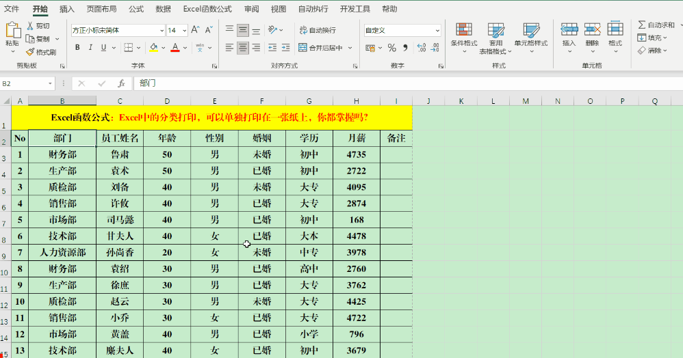Increase decimal places icon
Screen dimensions: 683x358
click(x=421, y=47)
